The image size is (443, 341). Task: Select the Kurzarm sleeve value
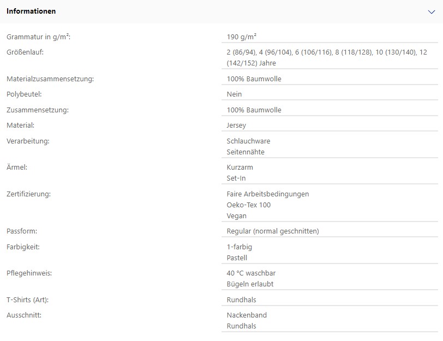[240, 167]
